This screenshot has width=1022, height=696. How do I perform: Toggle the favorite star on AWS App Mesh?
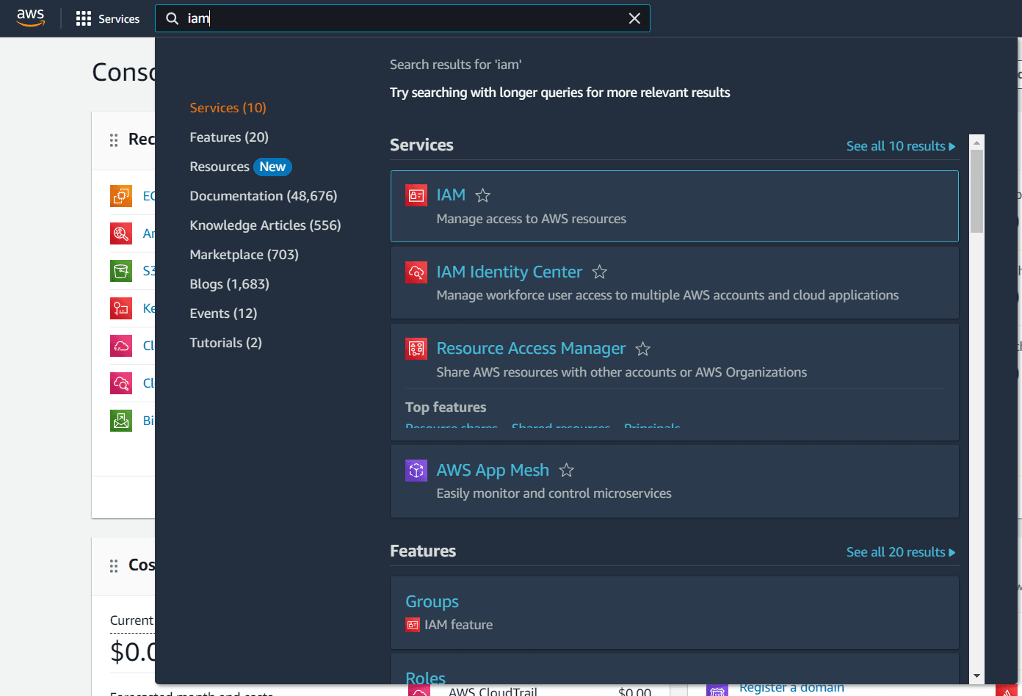566,470
